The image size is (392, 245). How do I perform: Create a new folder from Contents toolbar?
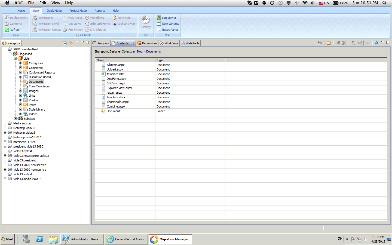pyautogui.click(x=329, y=43)
